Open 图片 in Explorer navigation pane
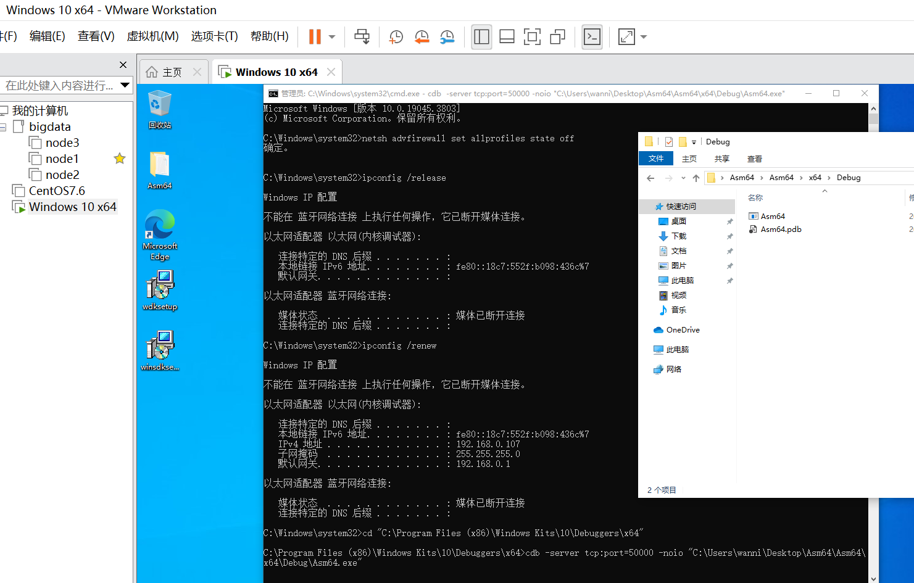This screenshot has width=914, height=583. pyautogui.click(x=679, y=266)
